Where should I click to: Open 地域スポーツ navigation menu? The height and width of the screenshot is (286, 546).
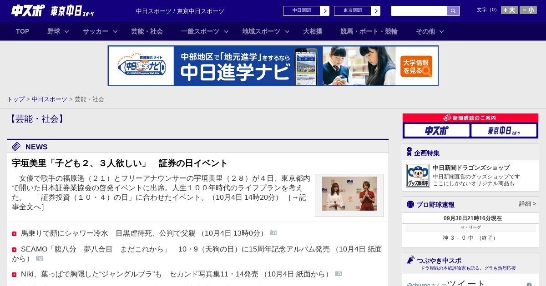(261, 31)
